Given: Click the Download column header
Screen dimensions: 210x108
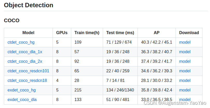Looking at the screenshot, I should coord(189,33).
